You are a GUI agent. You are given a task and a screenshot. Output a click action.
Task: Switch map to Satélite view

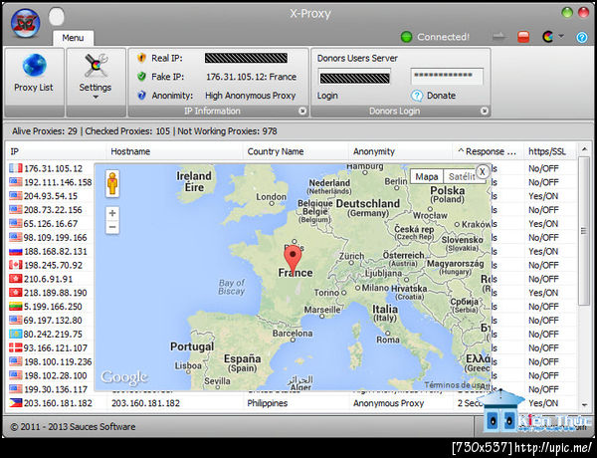457,177
